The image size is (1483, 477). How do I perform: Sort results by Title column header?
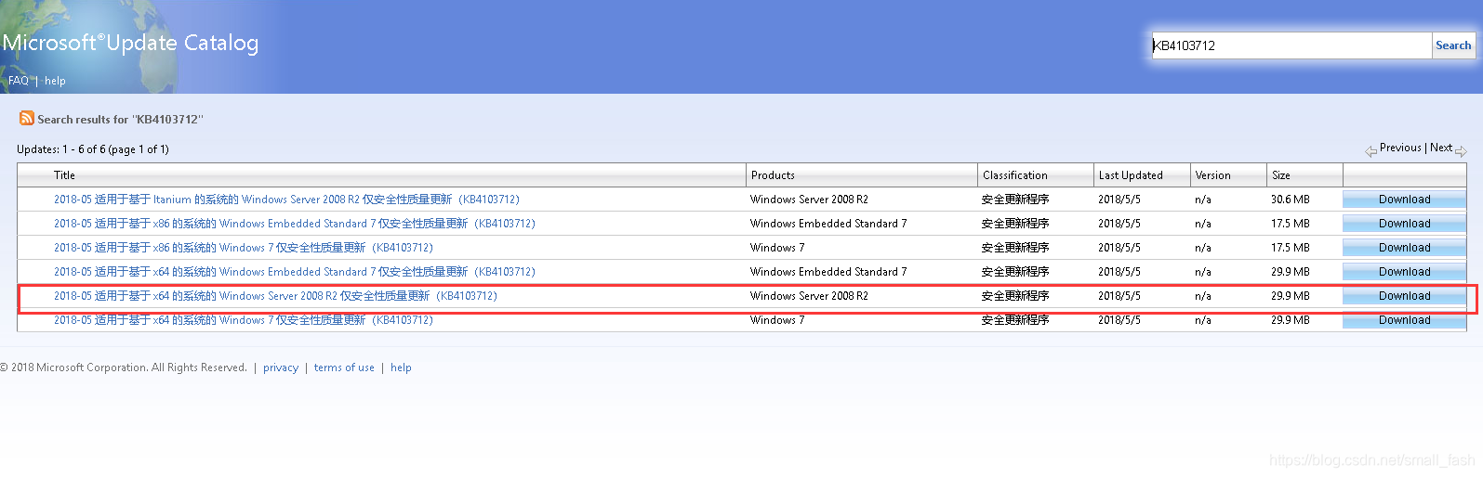[x=64, y=175]
